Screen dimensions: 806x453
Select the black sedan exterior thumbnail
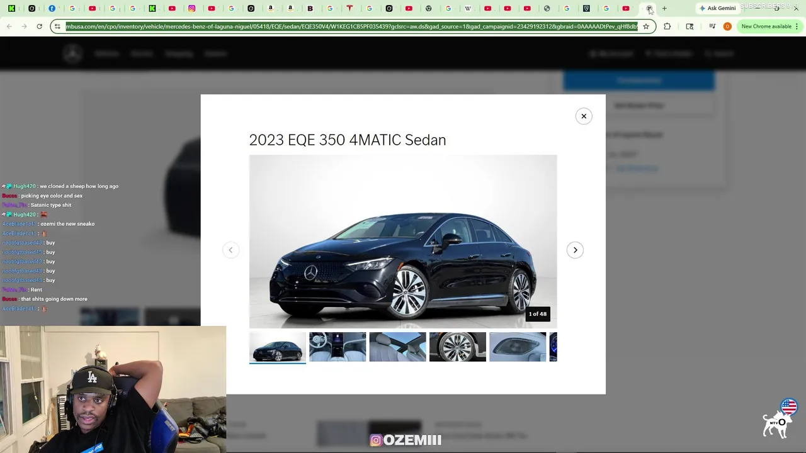click(277, 347)
